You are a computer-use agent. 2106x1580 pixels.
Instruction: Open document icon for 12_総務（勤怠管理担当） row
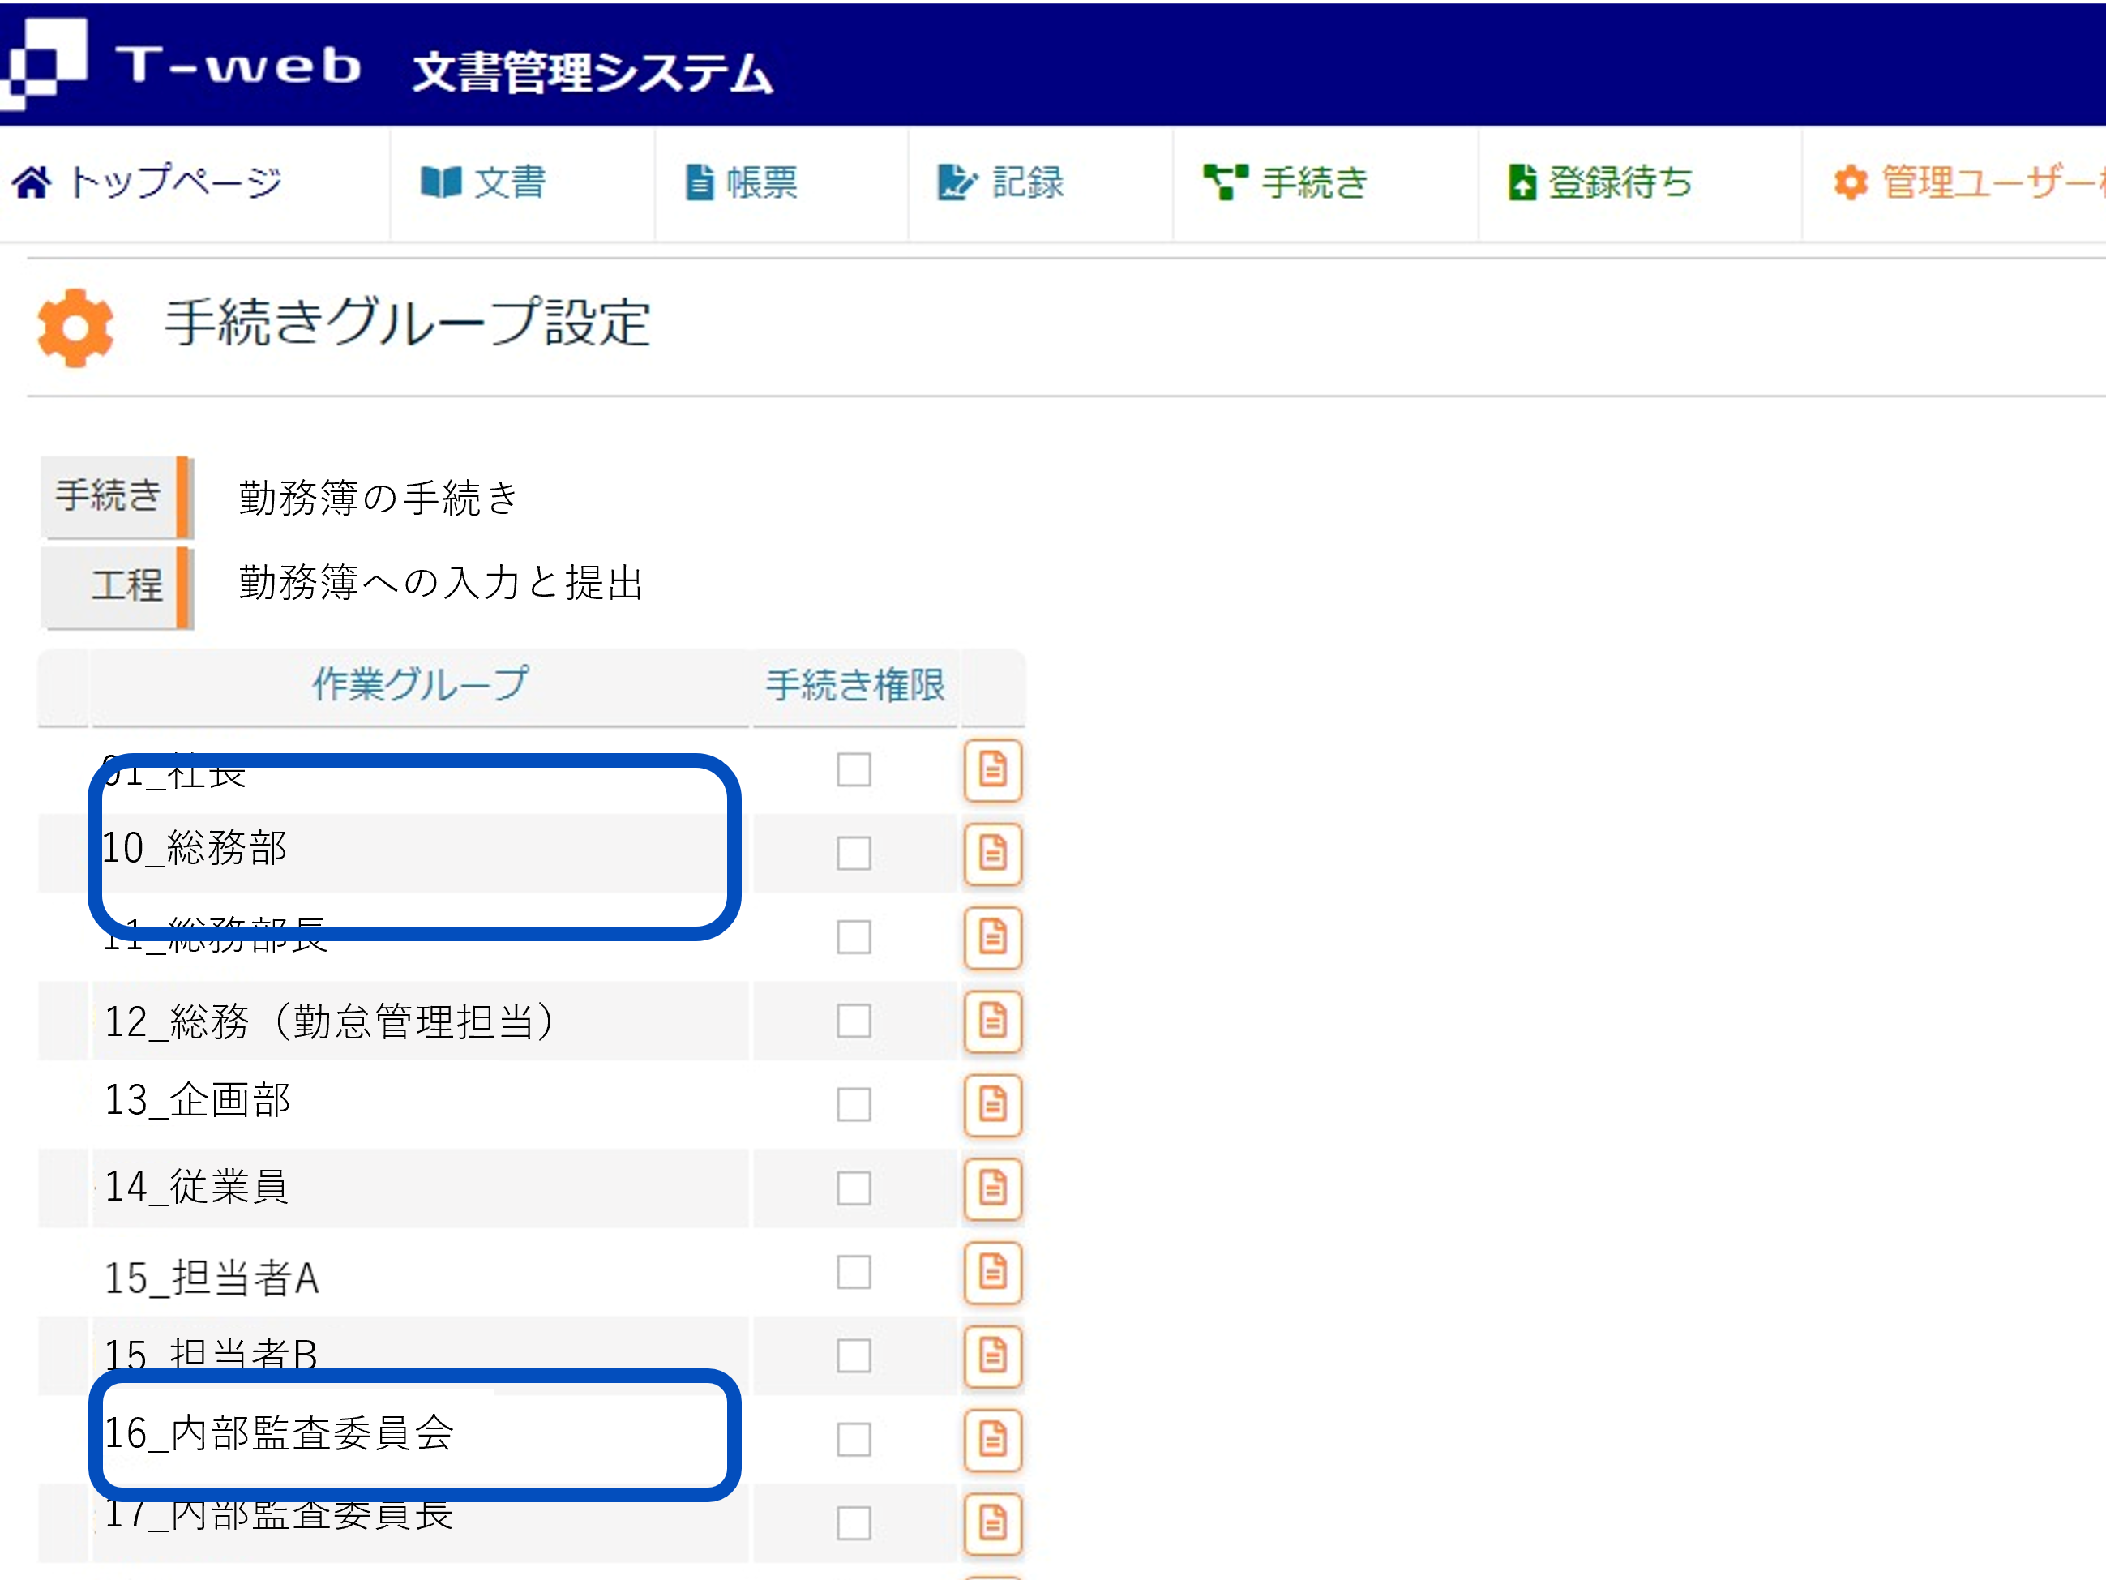point(992,1021)
